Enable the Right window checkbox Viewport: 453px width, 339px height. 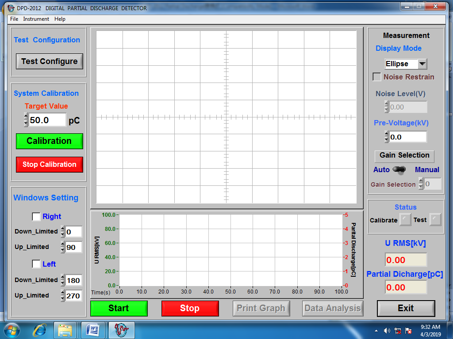click(x=36, y=216)
